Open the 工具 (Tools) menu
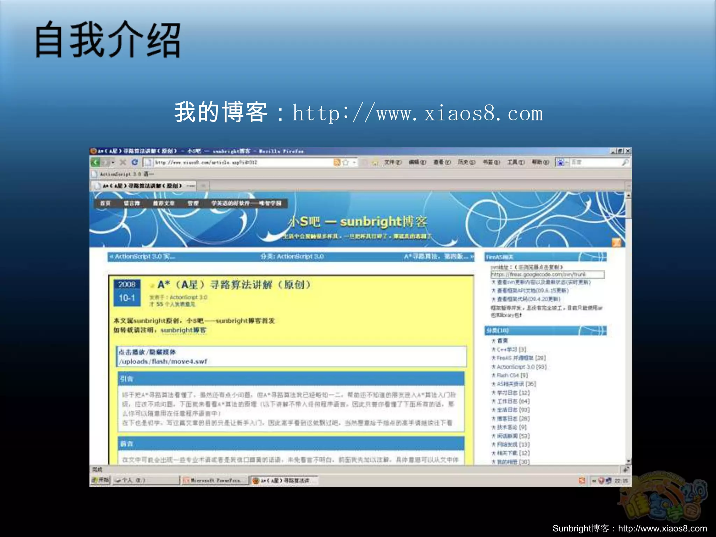This screenshot has height=537, width=716. pyautogui.click(x=516, y=162)
